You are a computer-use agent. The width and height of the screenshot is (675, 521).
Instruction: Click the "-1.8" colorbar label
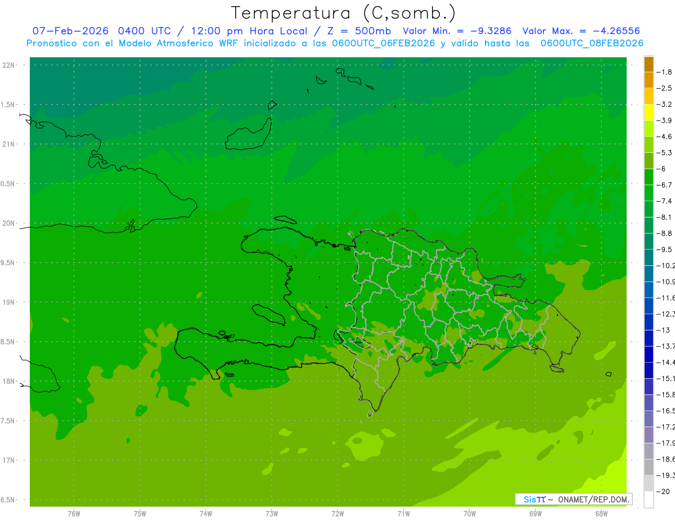click(x=665, y=72)
